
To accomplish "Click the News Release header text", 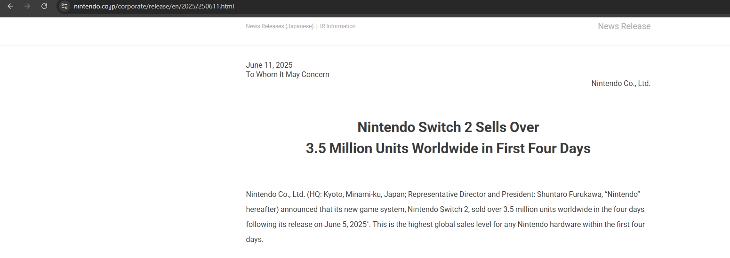I will [624, 26].
